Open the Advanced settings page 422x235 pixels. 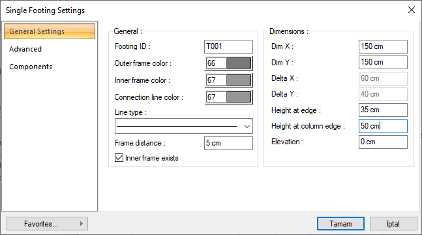tap(25, 49)
